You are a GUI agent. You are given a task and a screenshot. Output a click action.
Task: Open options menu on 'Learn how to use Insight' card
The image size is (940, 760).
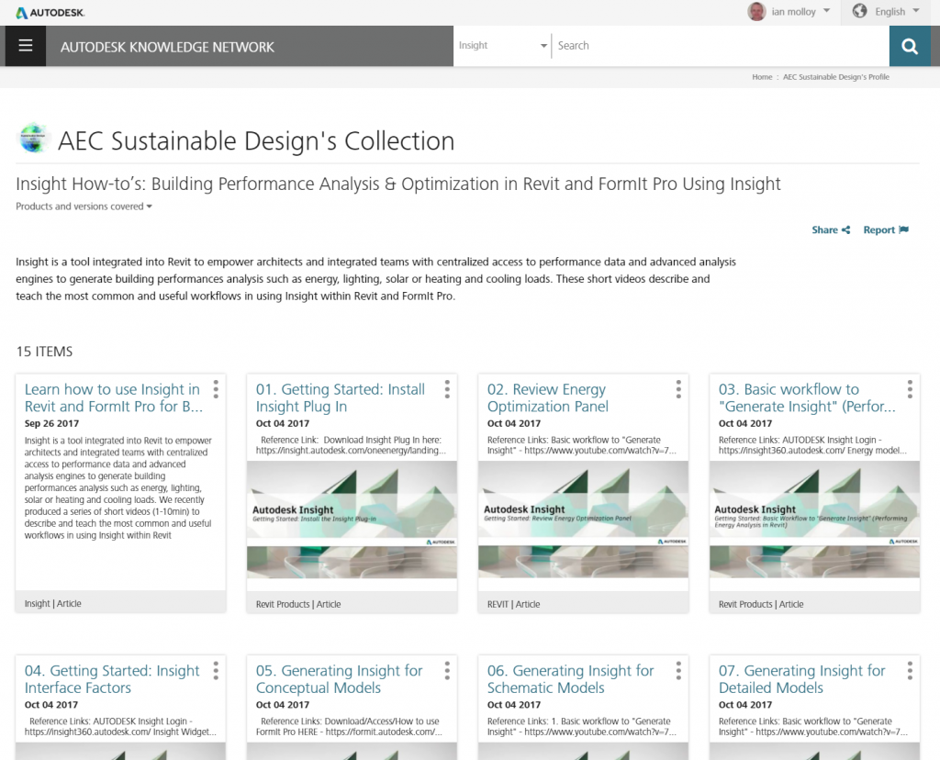coord(216,389)
